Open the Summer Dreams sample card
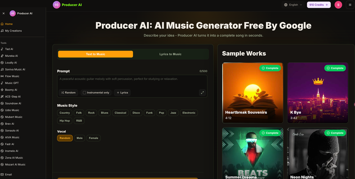Screen dimensions: 355x179 (253, 153)
